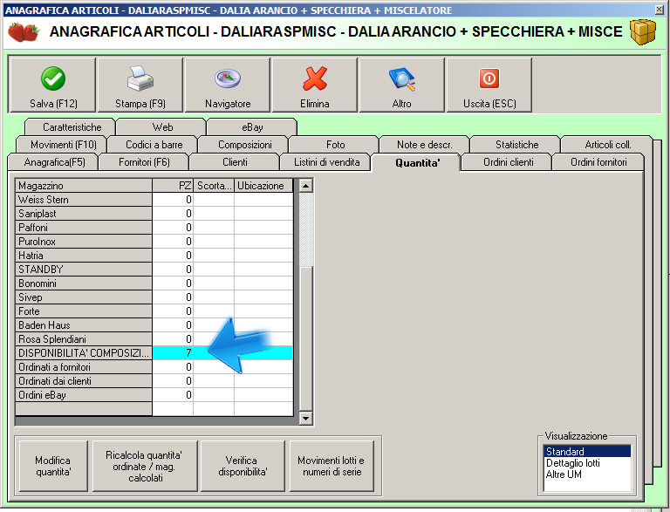Viewport: 670px width, 512px height.
Task: Select the Weiss Stern row
Action: click(154, 200)
